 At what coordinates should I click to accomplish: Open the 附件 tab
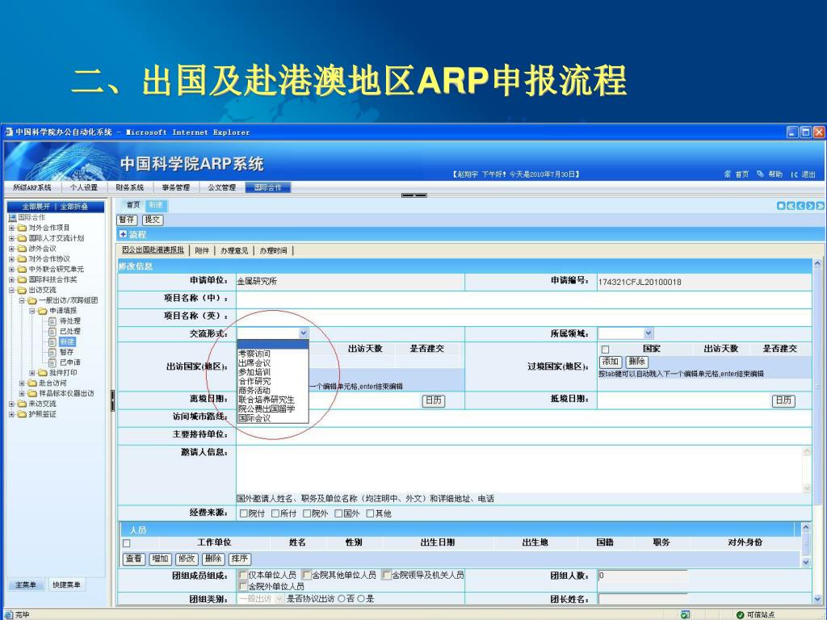click(x=202, y=250)
